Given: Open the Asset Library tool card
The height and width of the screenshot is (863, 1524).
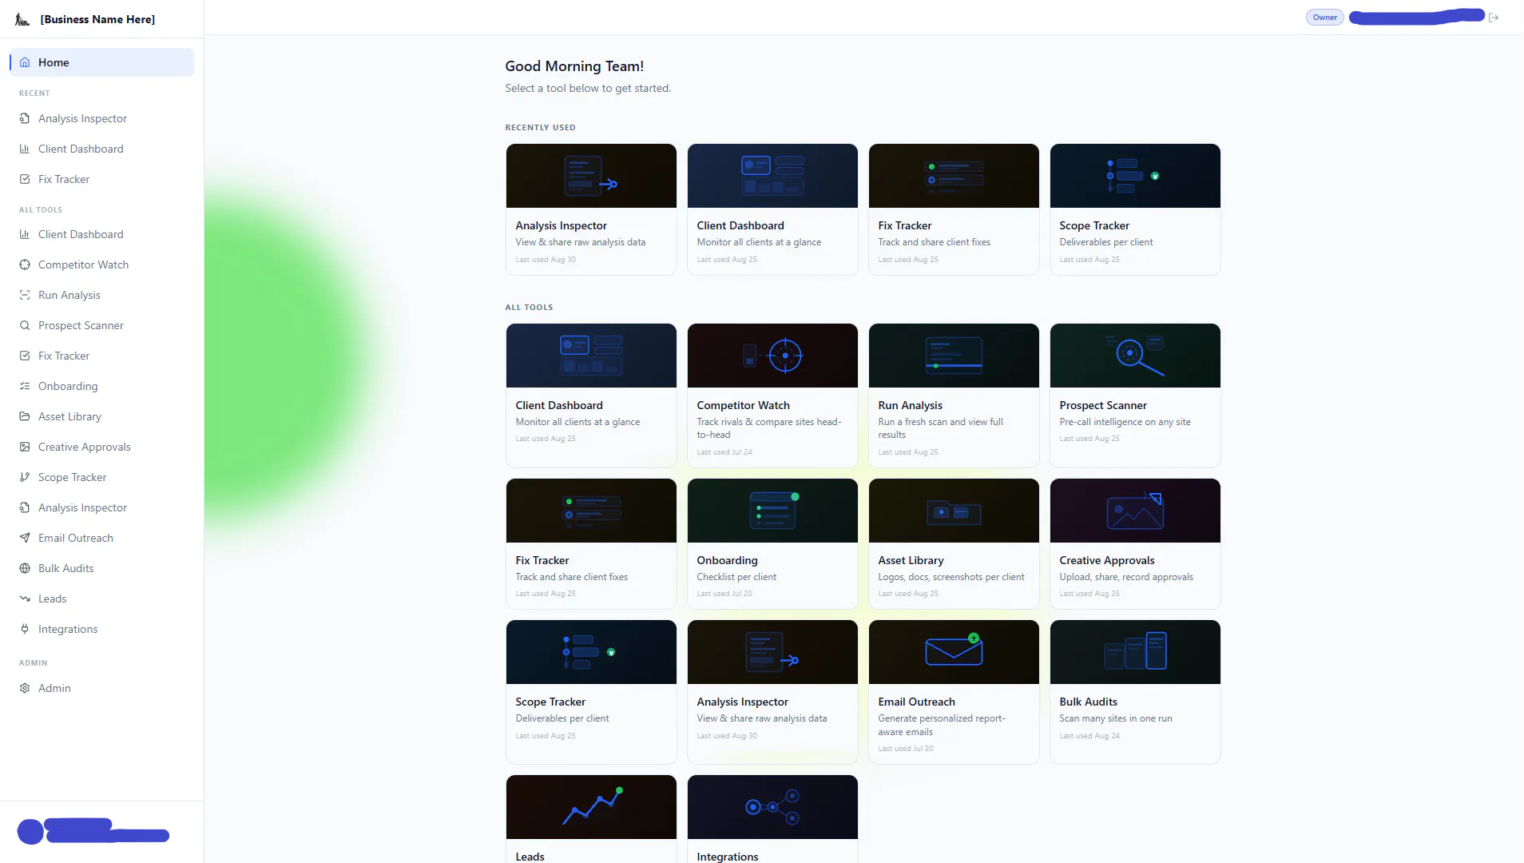Looking at the screenshot, I should click(x=954, y=543).
